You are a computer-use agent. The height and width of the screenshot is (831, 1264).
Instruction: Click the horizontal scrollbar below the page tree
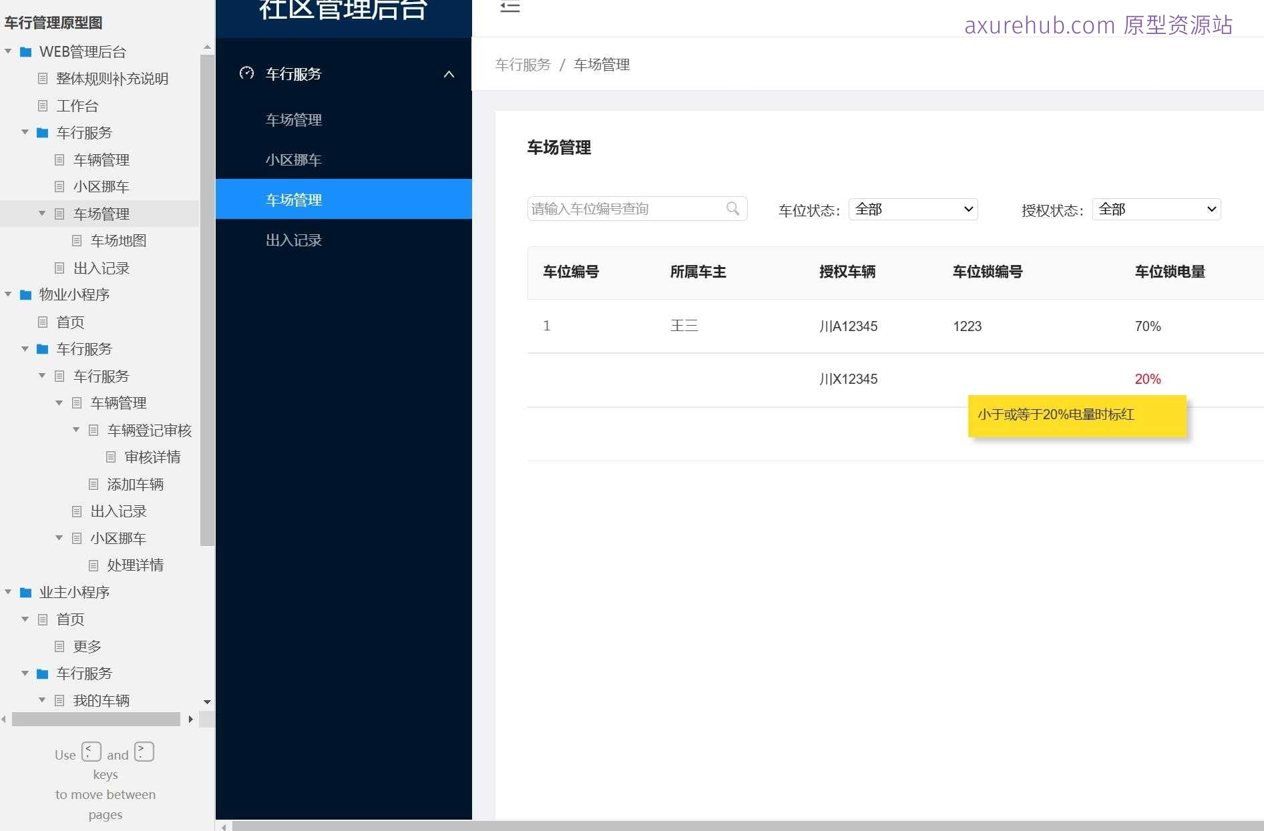(x=97, y=720)
